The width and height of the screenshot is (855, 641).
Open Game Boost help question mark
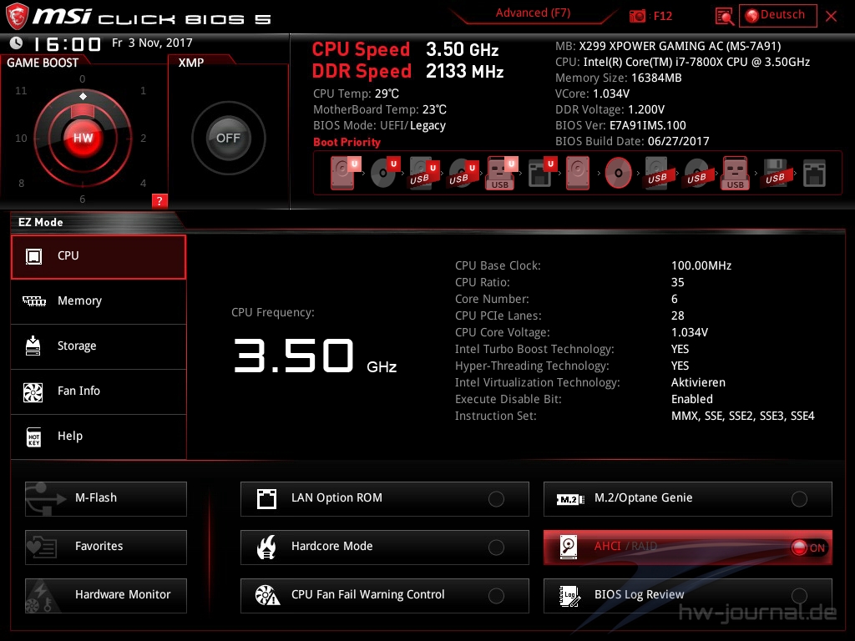159,200
